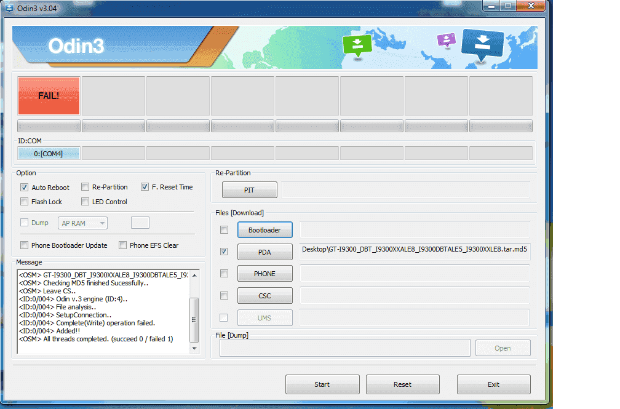Check the Phone EFS Clear option
Screen dimensions: 620x409
click(x=123, y=245)
